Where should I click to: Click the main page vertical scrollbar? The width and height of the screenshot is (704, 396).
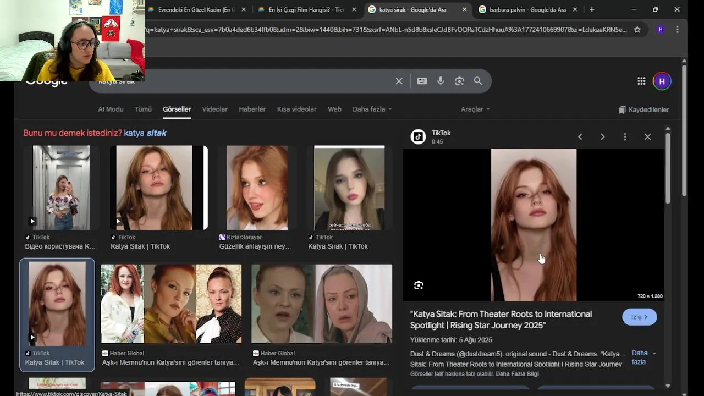click(x=684, y=130)
